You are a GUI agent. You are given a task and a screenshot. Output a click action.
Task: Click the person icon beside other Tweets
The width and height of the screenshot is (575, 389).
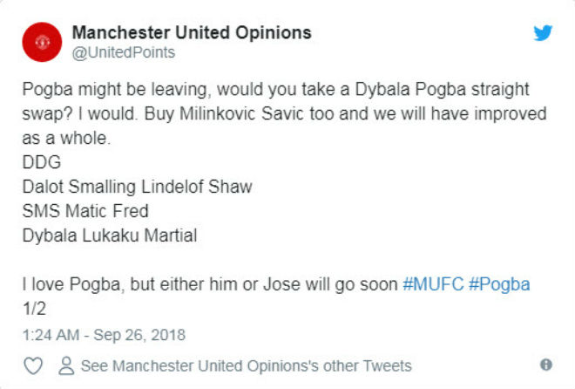click(64, 365)
